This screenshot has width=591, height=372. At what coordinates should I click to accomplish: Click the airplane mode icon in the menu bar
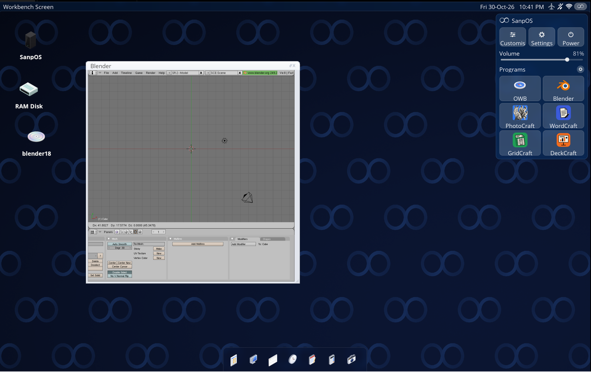[551, 7]
